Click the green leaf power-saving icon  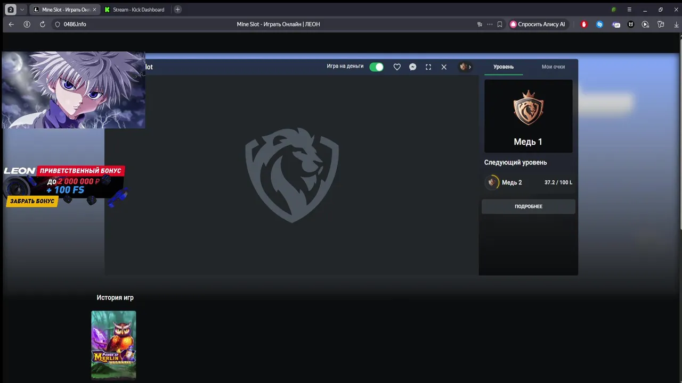[614, 10]
